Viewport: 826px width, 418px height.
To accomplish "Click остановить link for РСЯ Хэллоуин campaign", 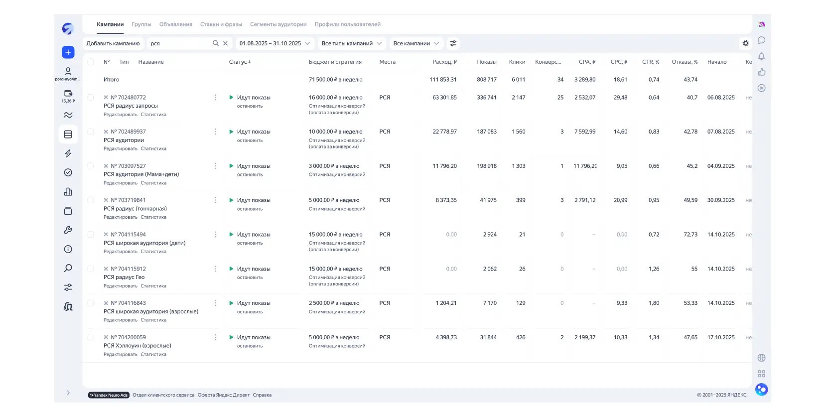I will (x=250, y=346).
